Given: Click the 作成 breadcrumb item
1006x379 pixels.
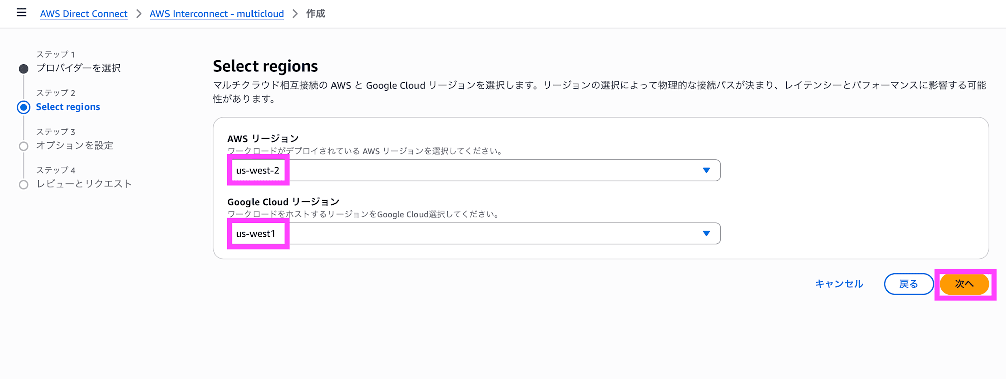Looking at the screenshot, I should (315, 14).
